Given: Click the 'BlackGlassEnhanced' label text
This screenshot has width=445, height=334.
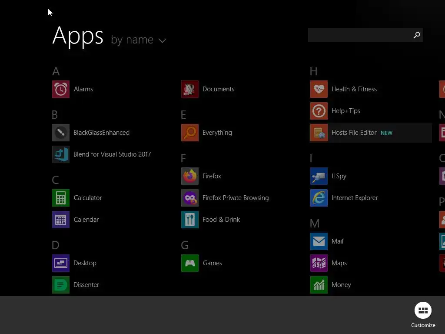Looking at the screenshot, I should 101,133.
